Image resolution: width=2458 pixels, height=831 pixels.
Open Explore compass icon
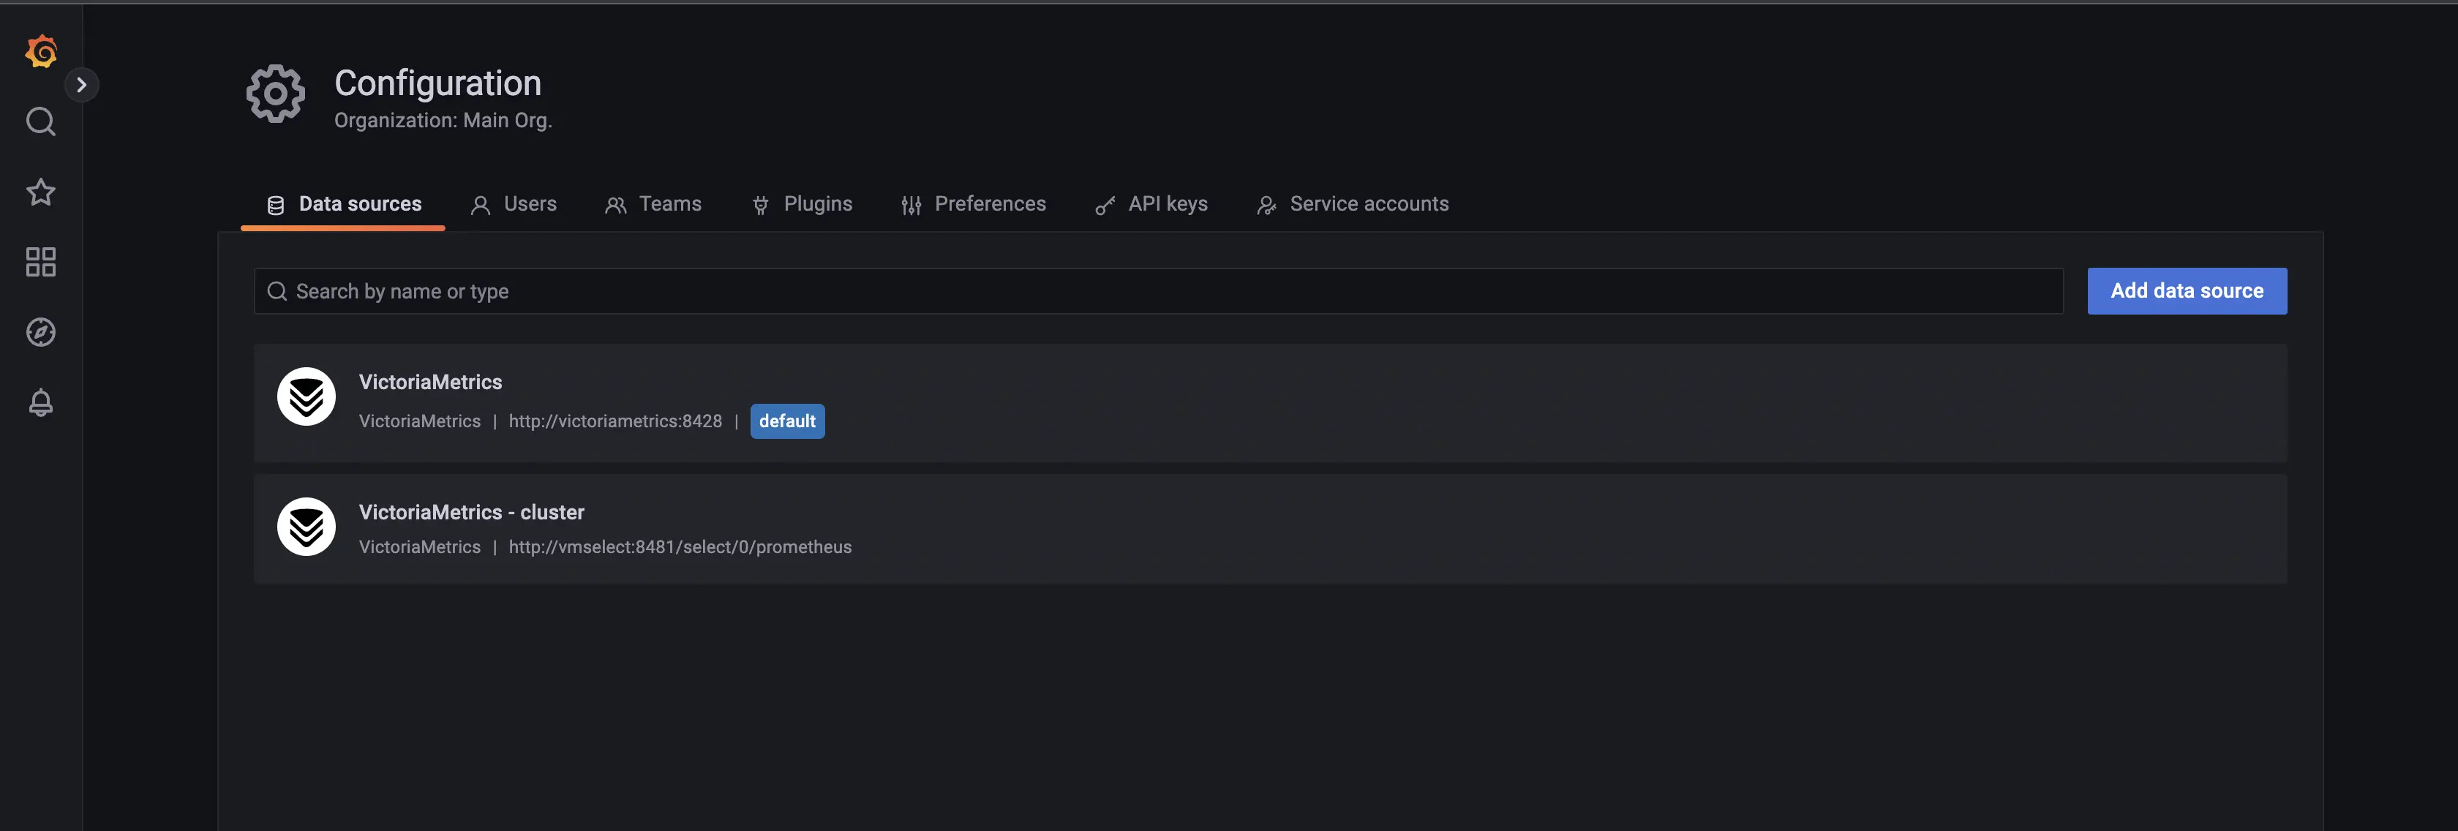[x=41, y=332]
